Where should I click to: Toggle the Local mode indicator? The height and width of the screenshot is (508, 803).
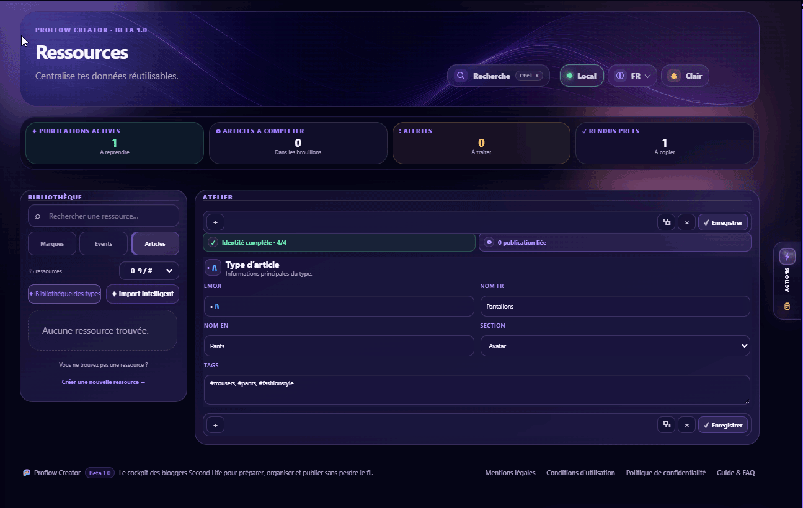click(x=582, y=76)
